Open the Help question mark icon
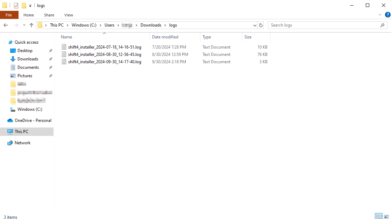The image size is (392, 219). coord(387,15)
